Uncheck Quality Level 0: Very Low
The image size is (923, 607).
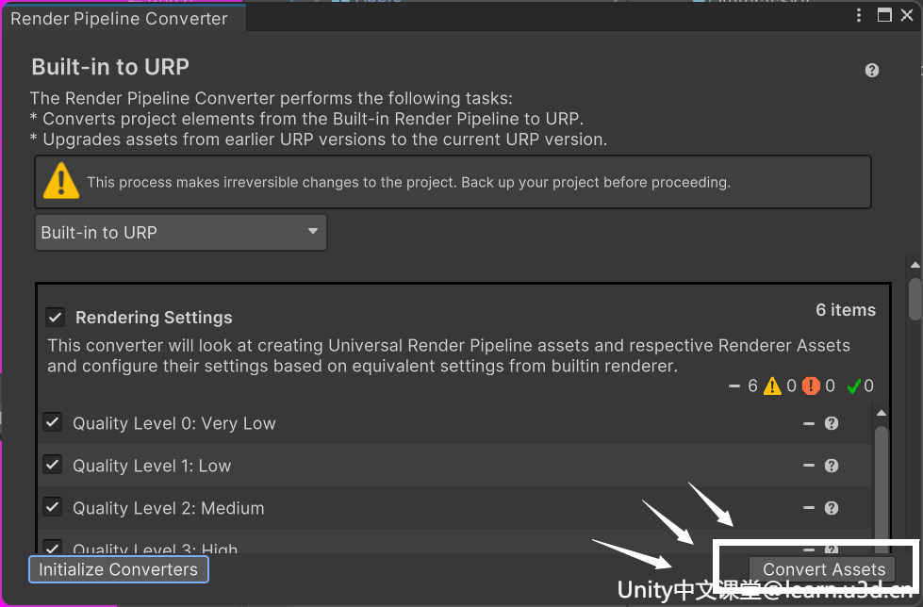coord(53,422)
